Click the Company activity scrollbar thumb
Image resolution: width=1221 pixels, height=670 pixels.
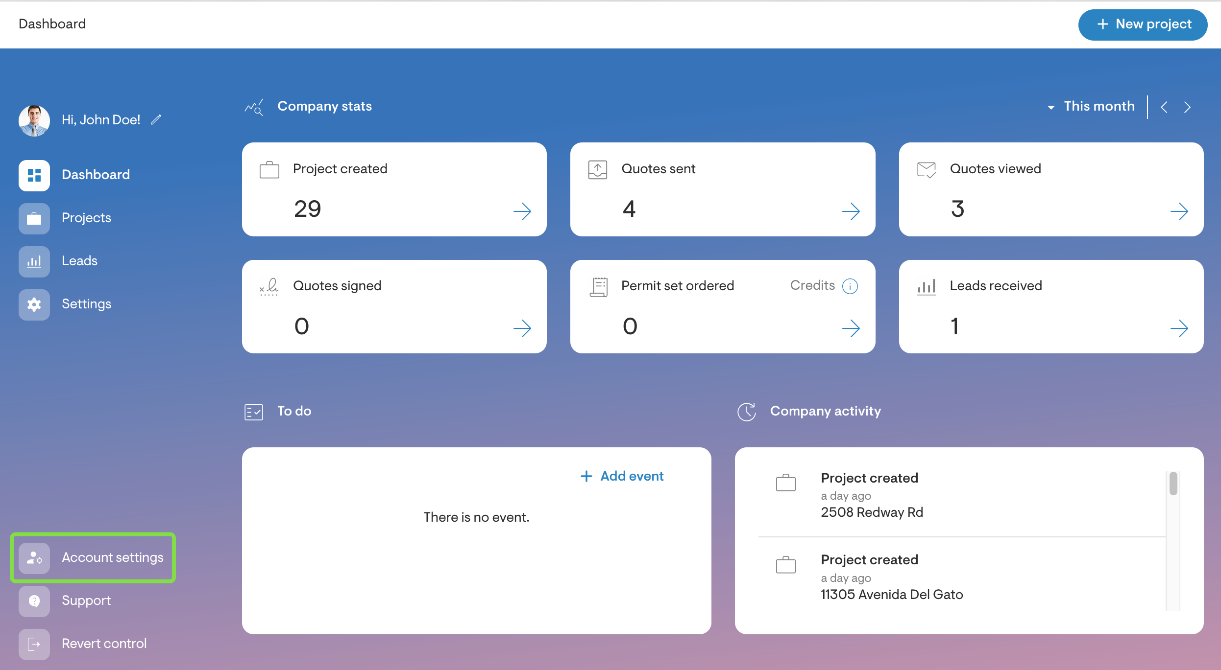1173,484
